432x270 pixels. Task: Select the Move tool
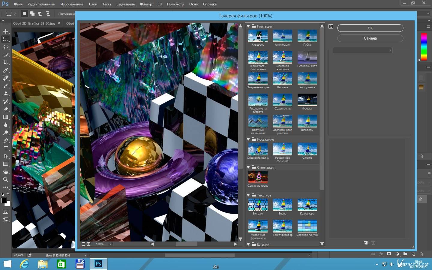coord(6,31)
